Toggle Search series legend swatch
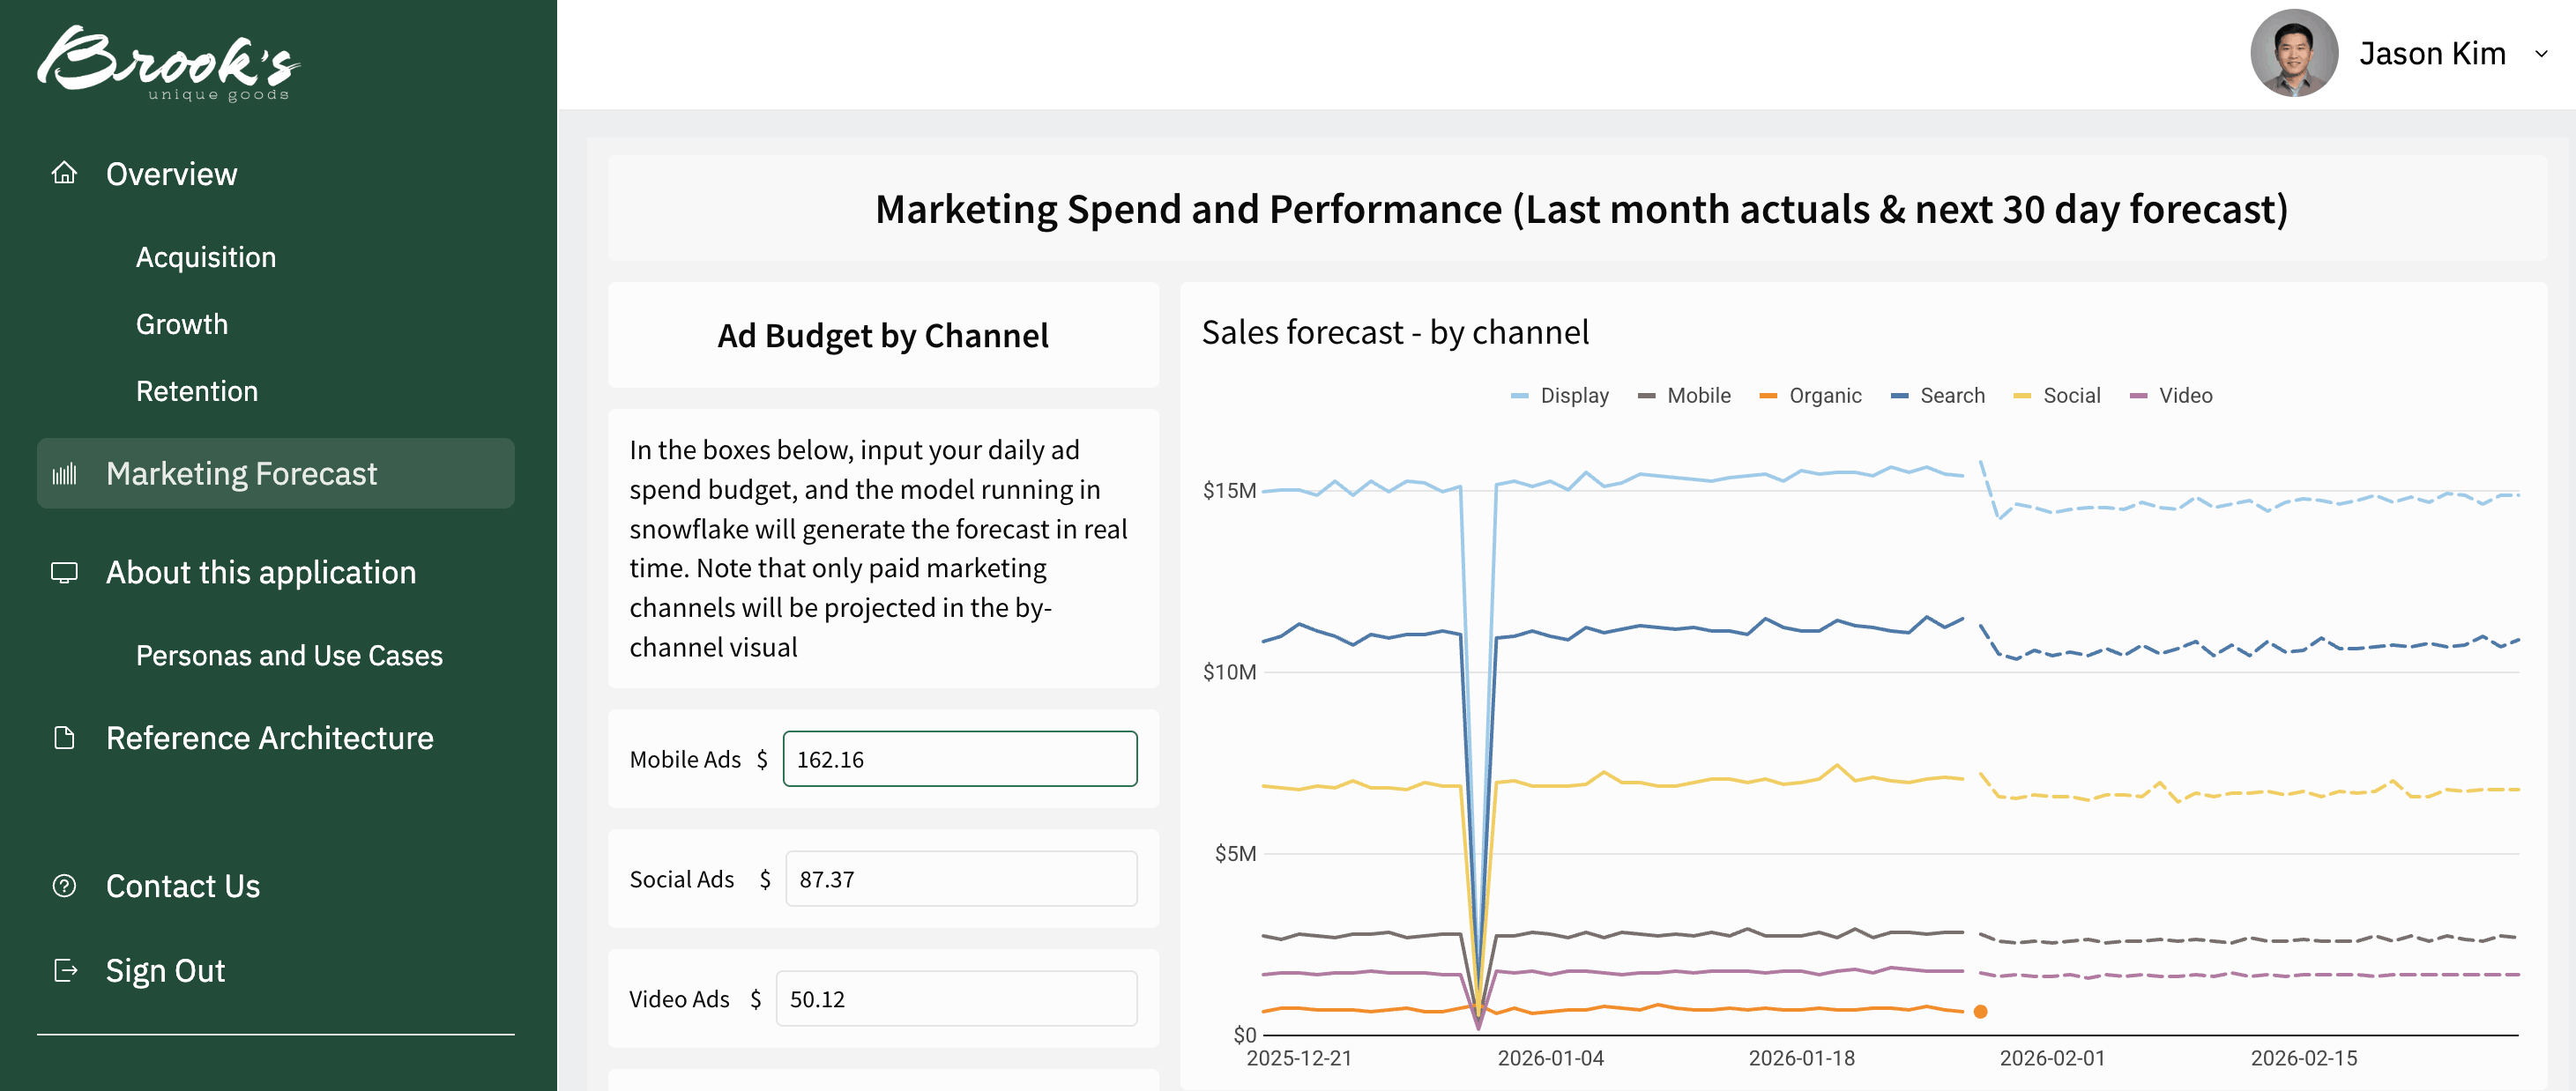The width and height of the screenshot is (2576, 1091). 1900,395
